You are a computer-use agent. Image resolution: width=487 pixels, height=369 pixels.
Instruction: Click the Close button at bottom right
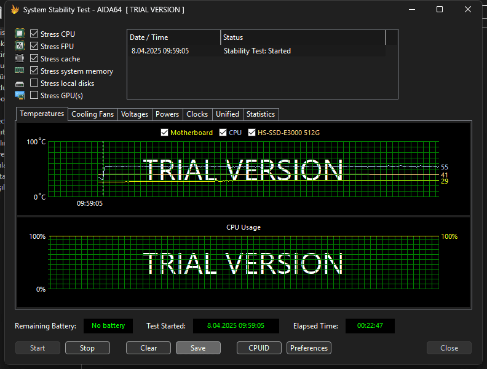(x=449, y=348)
